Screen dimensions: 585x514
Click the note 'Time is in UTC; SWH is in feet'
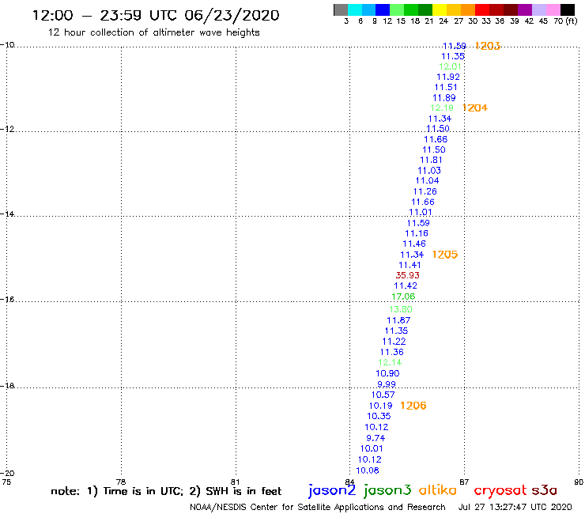[x=166, y=491]
